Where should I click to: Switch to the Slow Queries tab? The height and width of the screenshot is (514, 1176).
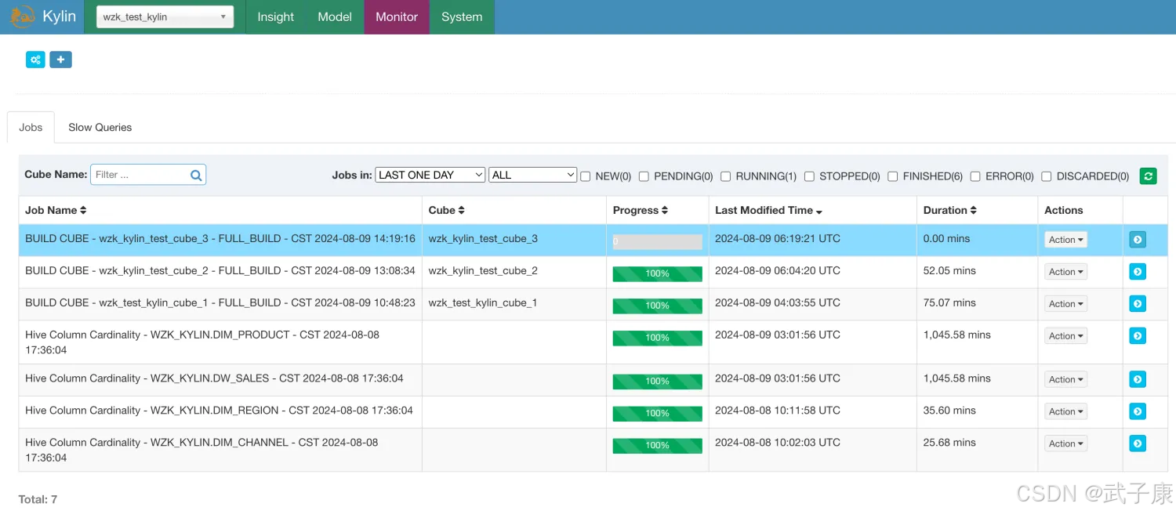click(x=100, y=127)
